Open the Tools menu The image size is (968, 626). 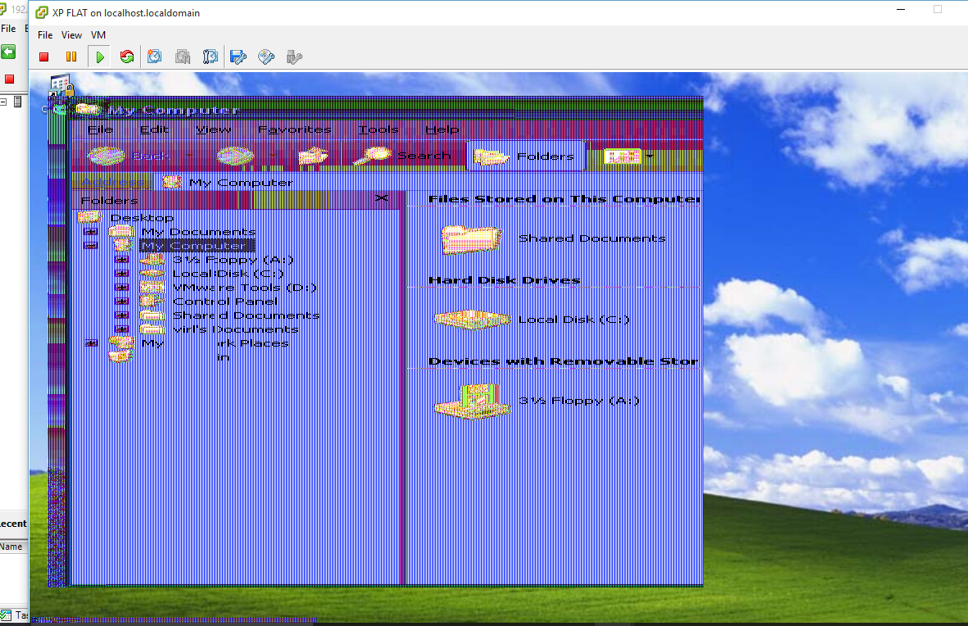pos(379,129)
